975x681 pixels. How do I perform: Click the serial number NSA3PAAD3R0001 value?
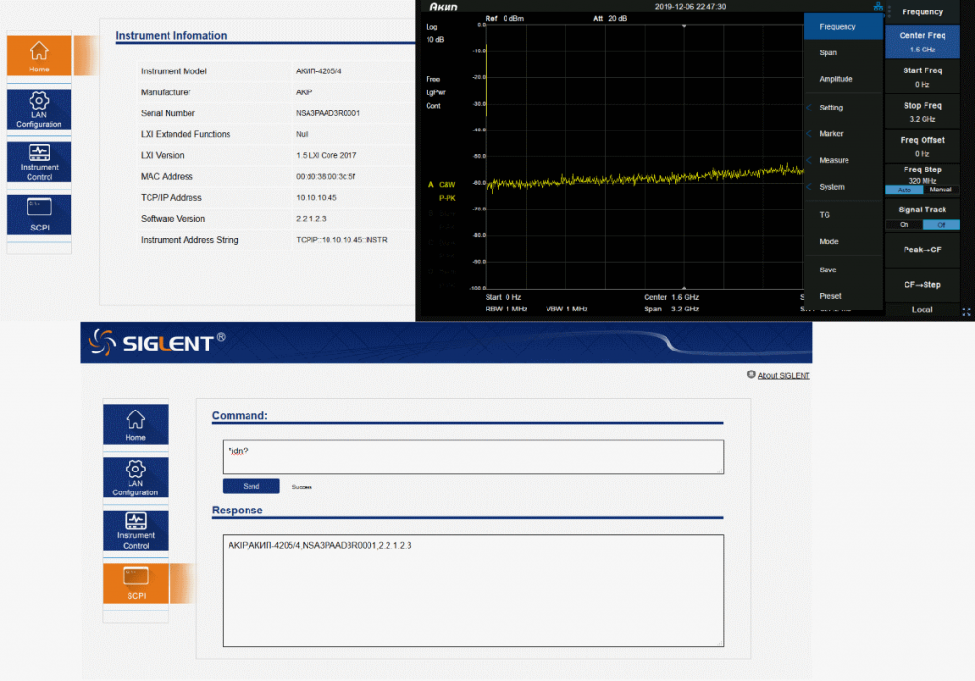point(328,113)
